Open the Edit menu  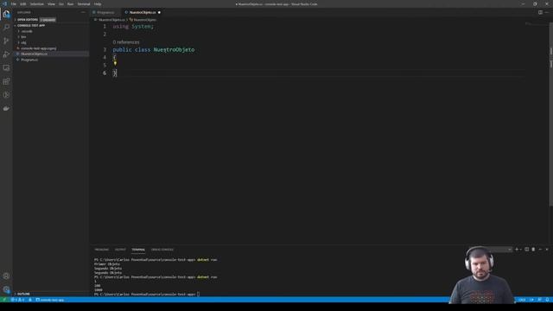click(23, 4)
